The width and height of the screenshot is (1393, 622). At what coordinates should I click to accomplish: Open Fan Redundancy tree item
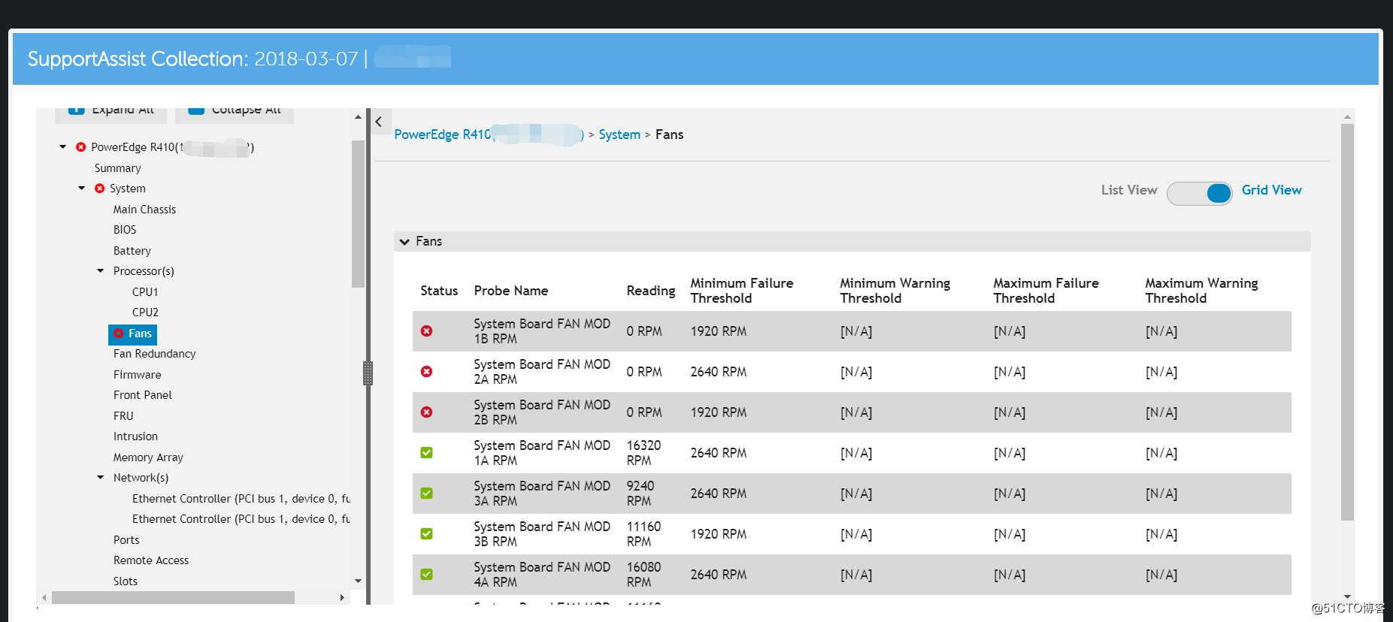point(154,354)
